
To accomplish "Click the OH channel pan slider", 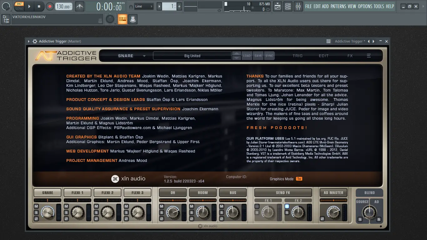I will 173,200.
